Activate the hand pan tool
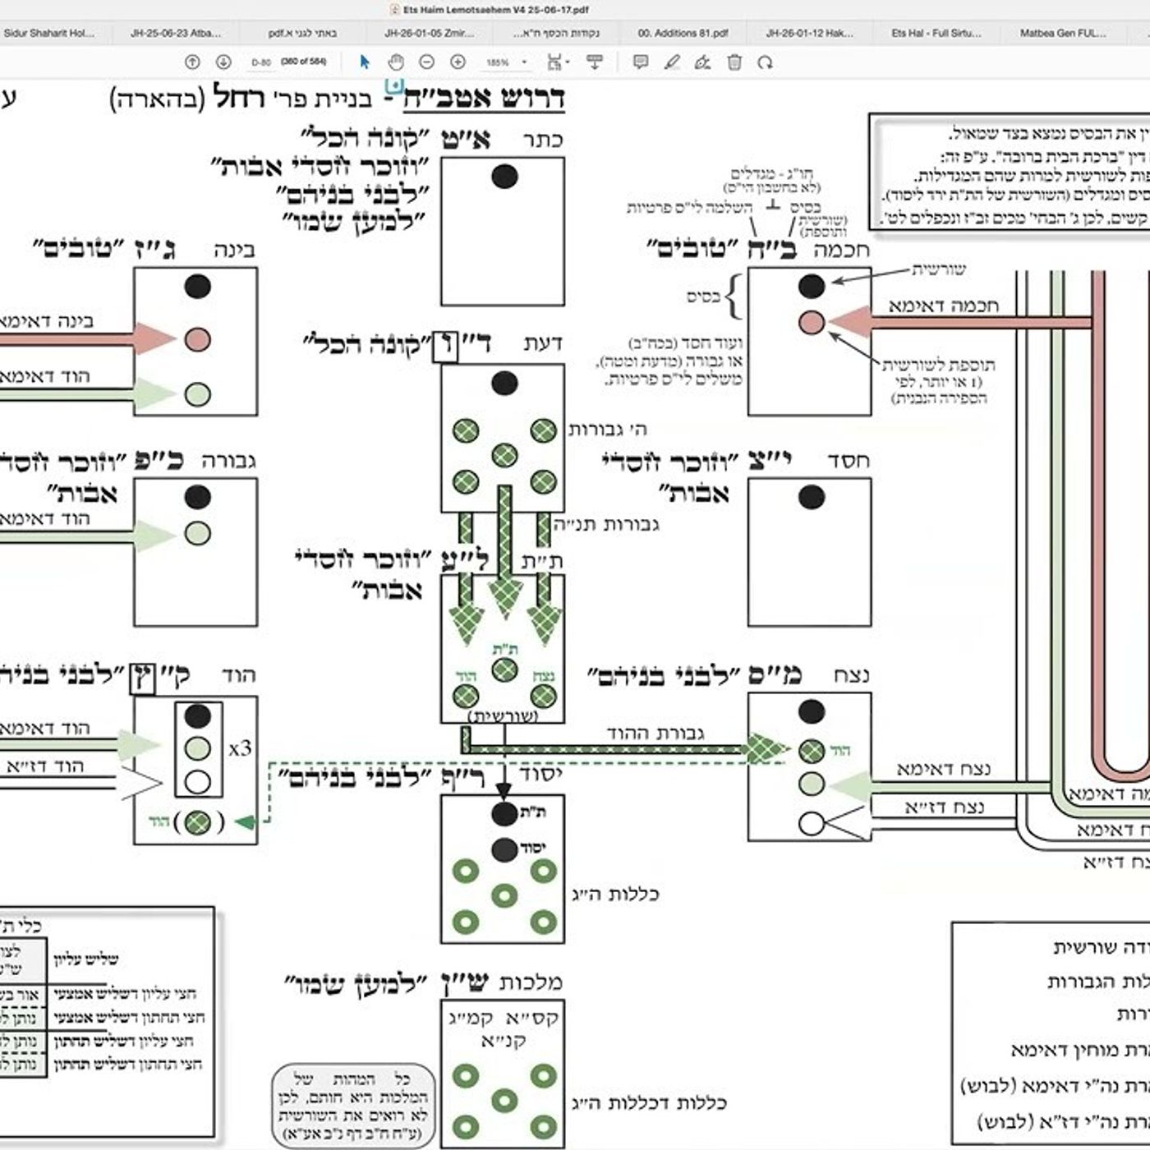Image resolution: width=1150 pixels, height=1150 pixels. (396, 62)
